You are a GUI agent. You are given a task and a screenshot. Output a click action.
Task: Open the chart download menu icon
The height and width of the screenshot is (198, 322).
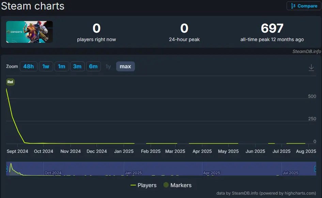pyautogui.click(x=311, y=68)
